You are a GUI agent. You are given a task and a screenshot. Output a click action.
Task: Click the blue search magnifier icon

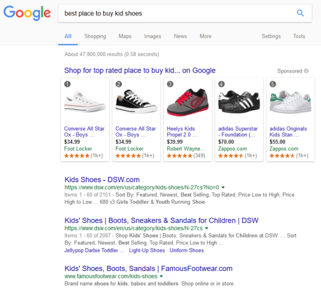pyautogui.click(x=300, y=13)
